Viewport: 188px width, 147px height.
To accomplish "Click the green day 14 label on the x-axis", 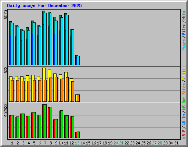I will pos(83,143).
